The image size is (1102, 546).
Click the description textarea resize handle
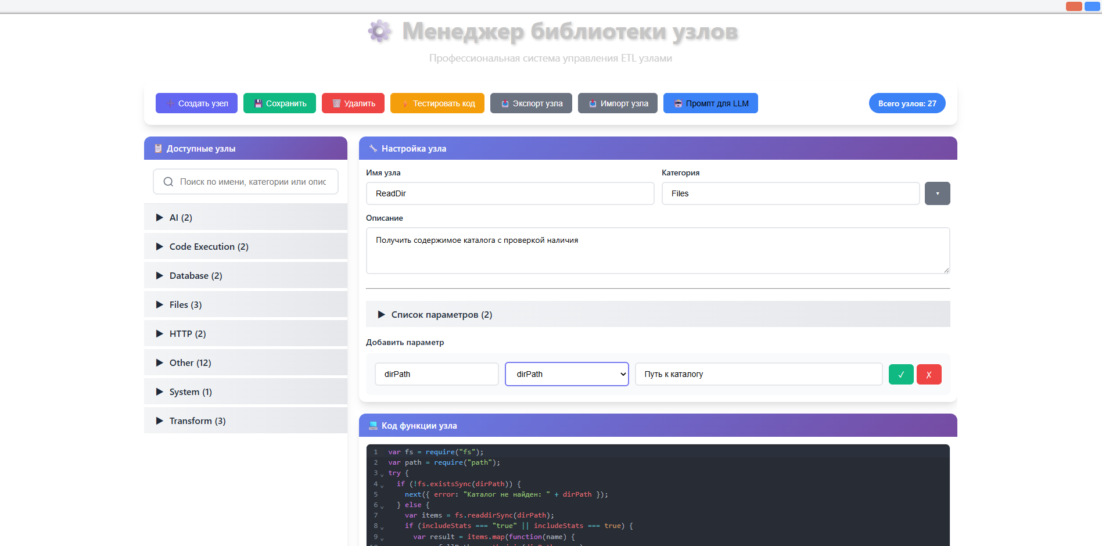coord(946,270)
